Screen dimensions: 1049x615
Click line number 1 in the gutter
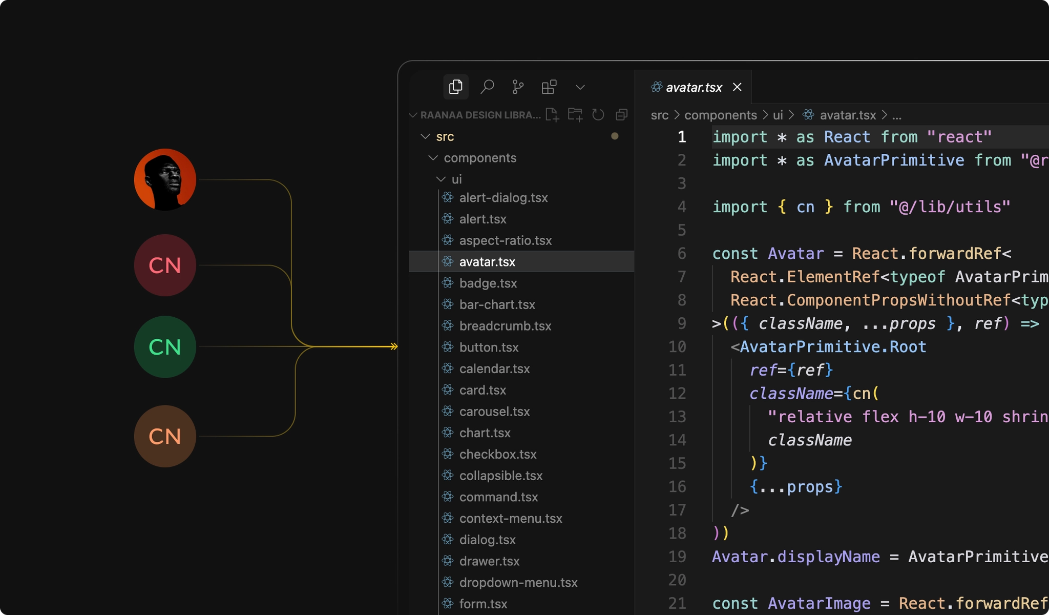click(682, 137)
